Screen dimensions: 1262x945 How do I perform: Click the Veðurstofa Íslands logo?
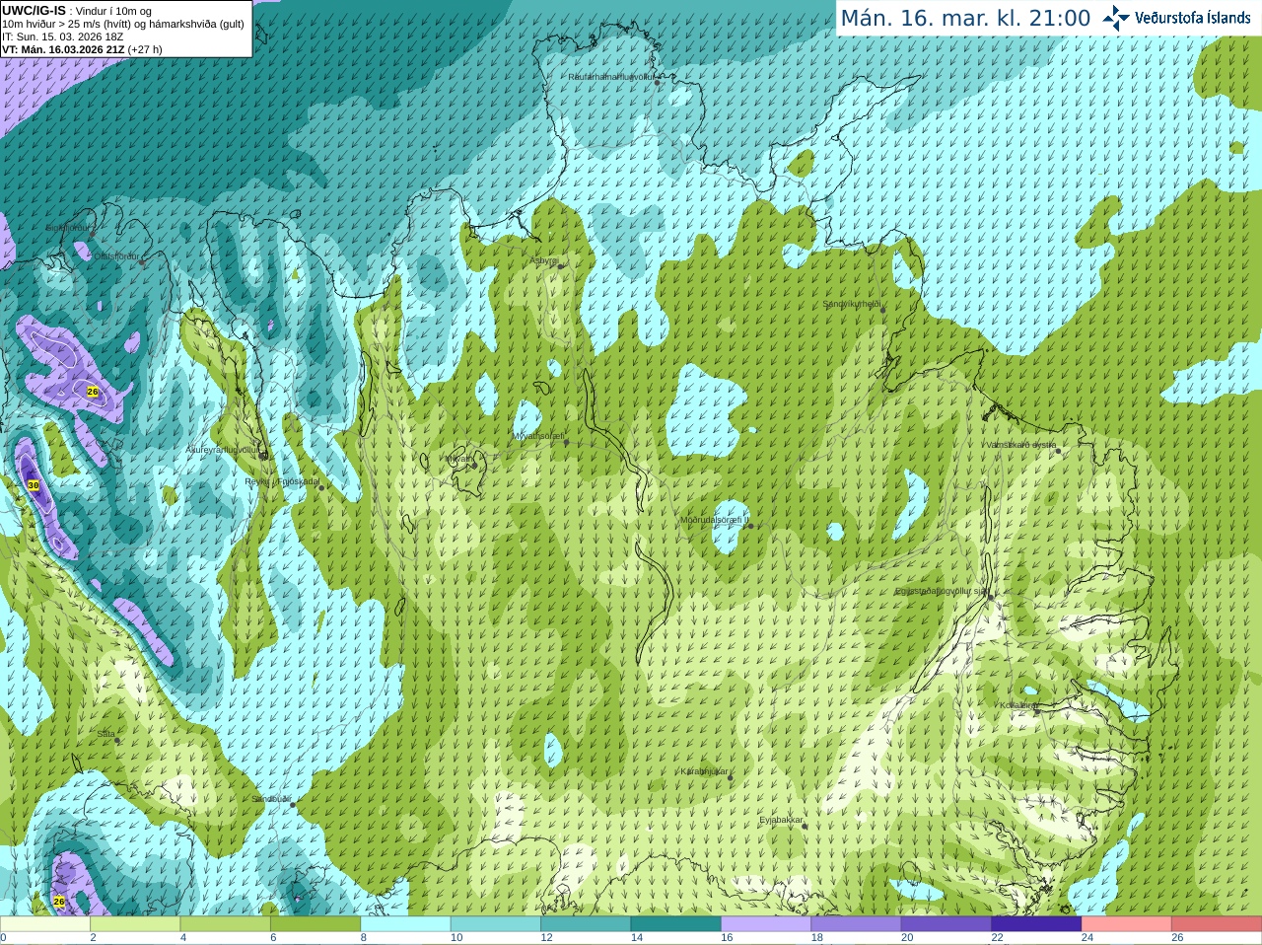coord(1176,18)
